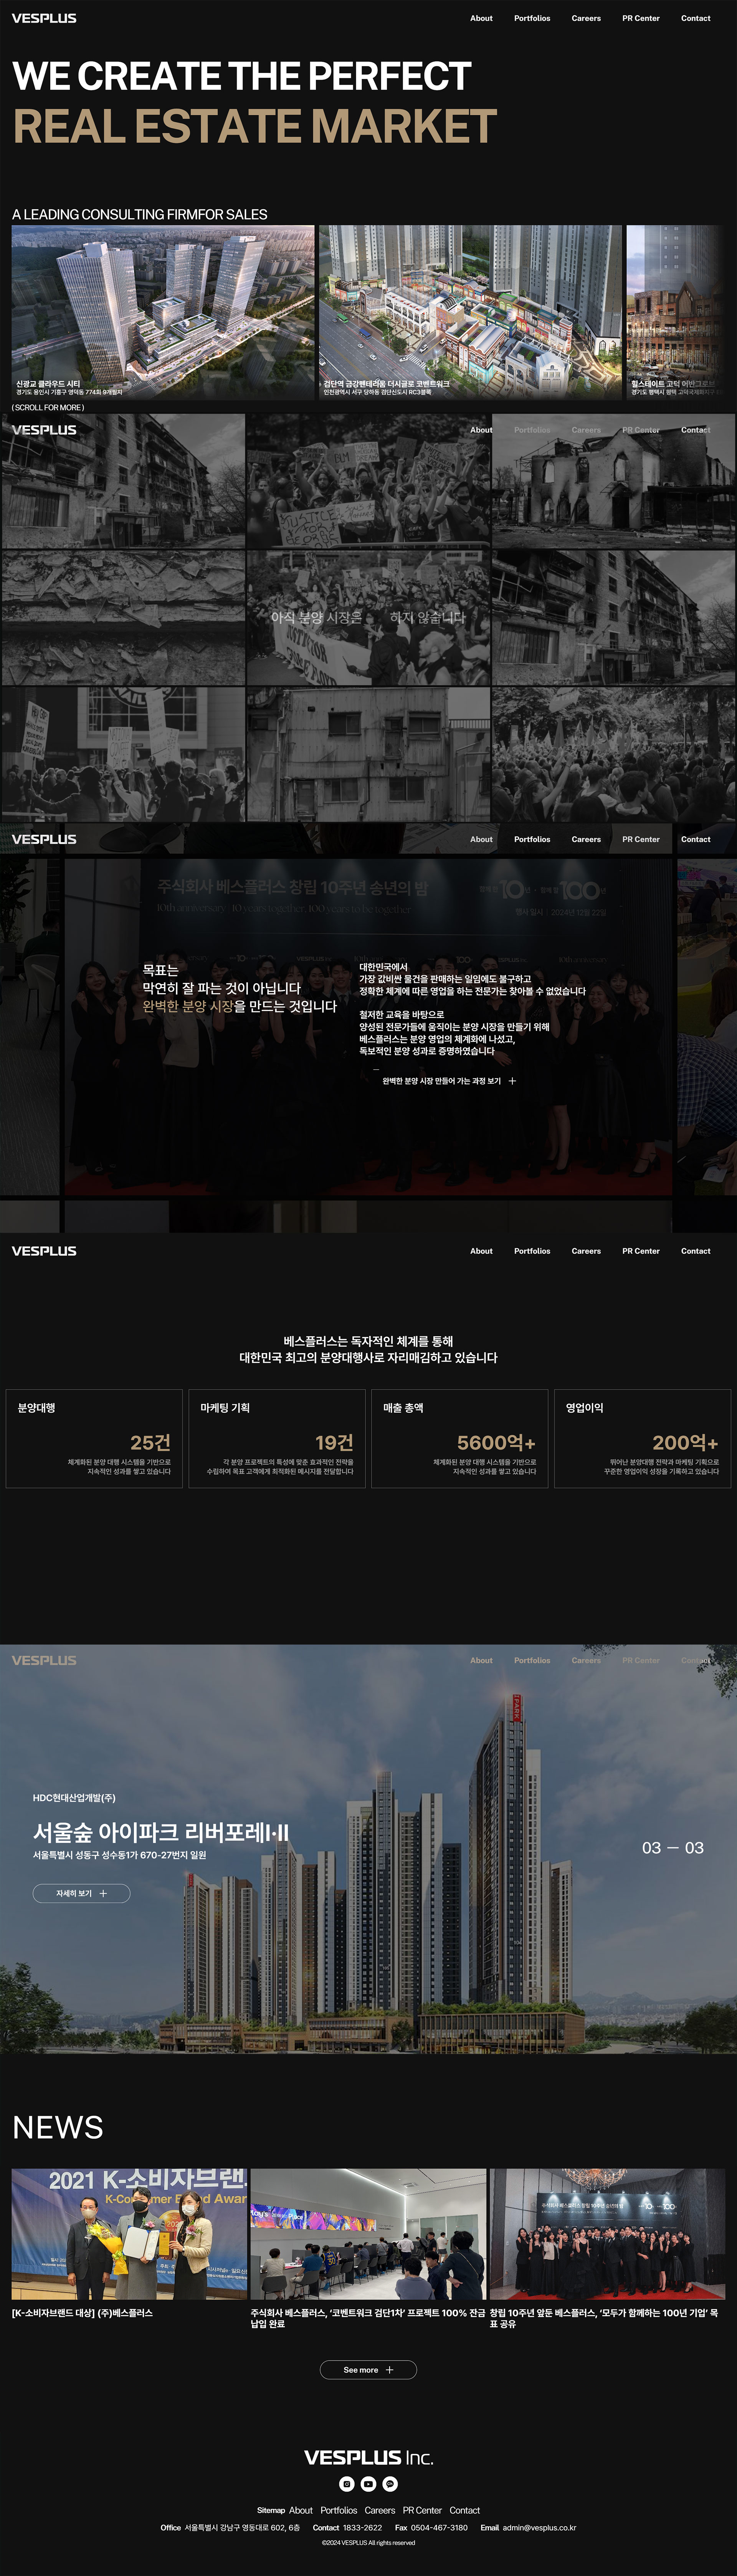737x2576 pixels.
Task: Click VESPLUS logo above the hero headline
Action: 44,18
